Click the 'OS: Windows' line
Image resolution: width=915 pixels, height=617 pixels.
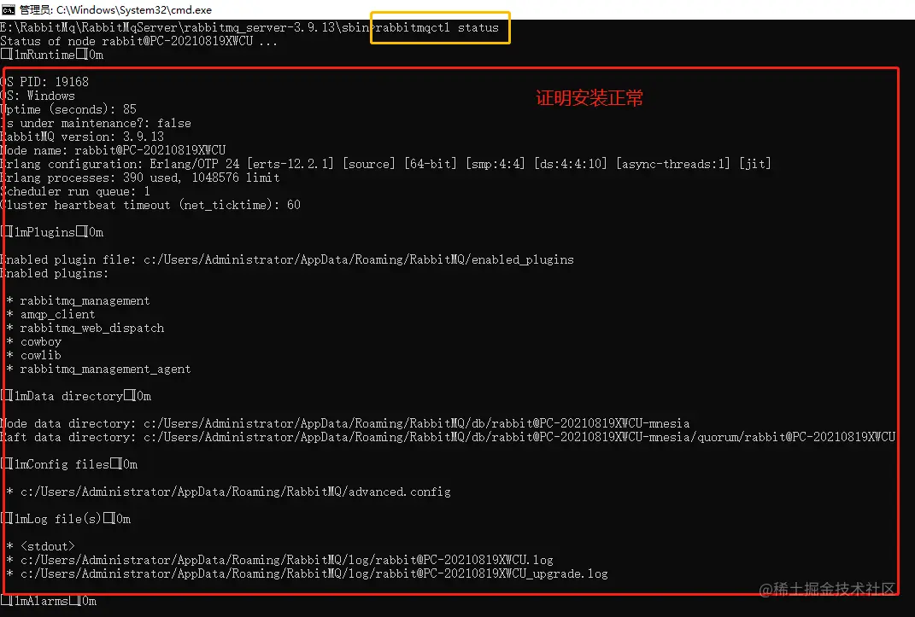click(38, 96)
